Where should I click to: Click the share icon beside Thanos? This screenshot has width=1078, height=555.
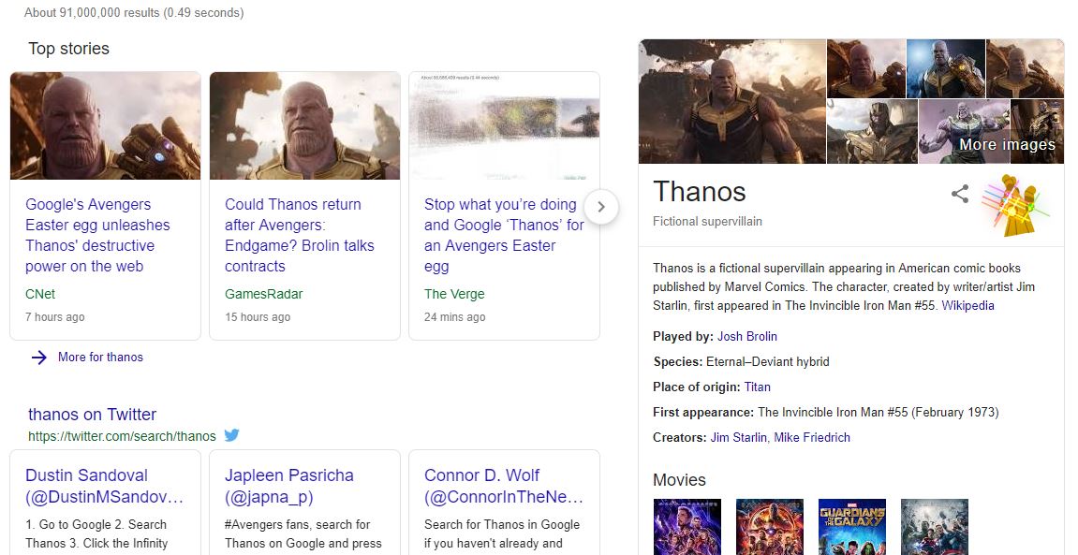(960, 194)
